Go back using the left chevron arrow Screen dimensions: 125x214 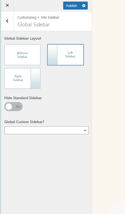click(7, 21)
